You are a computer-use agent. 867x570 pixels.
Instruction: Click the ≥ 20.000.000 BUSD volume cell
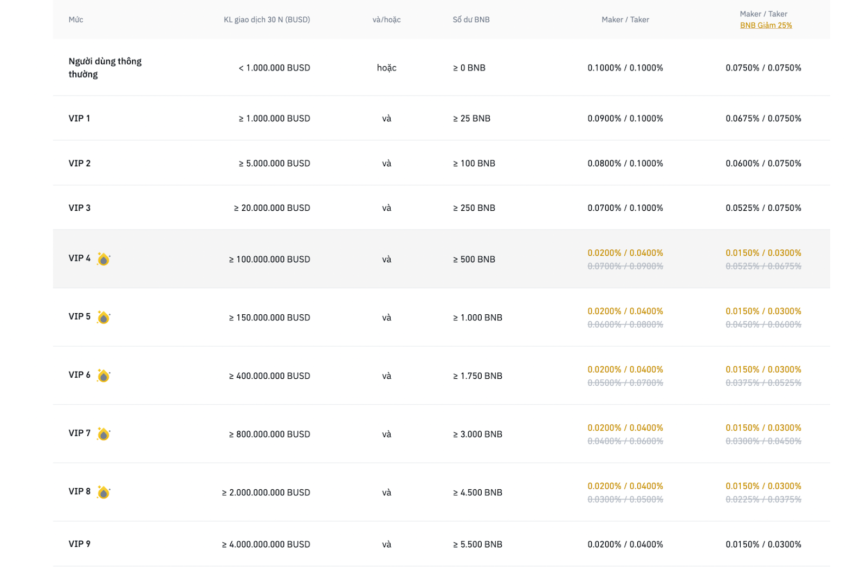tap(272, 208)
